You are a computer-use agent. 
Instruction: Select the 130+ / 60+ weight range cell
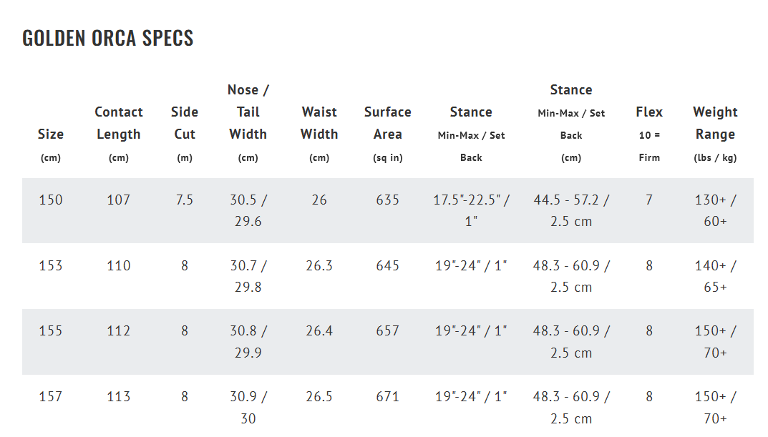(x=715, y=210)
